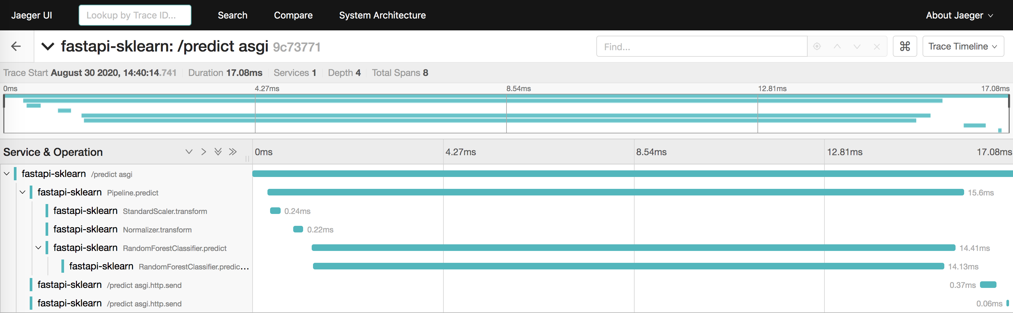Expand one level using single right chevron

click(203, 152)
